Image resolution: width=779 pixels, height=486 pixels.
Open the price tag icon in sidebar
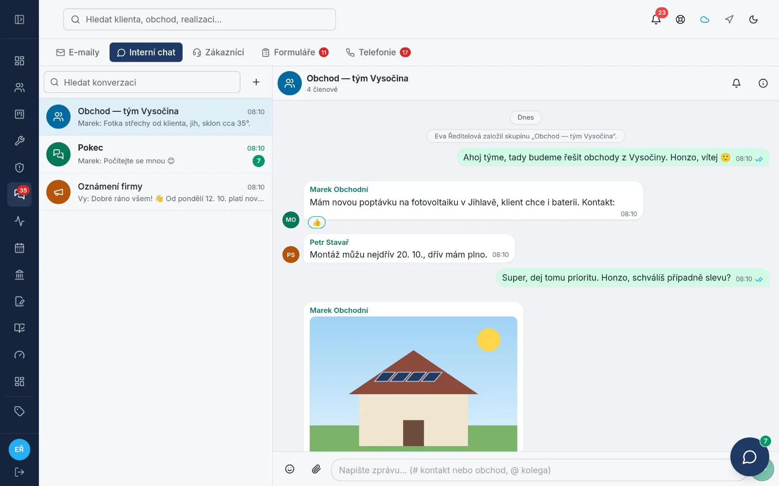[x=19, y=411]
